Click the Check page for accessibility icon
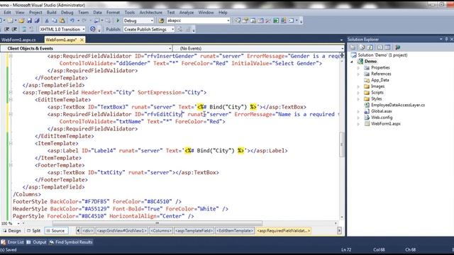This screenshot has height=255, width=454. click(93, 29)
